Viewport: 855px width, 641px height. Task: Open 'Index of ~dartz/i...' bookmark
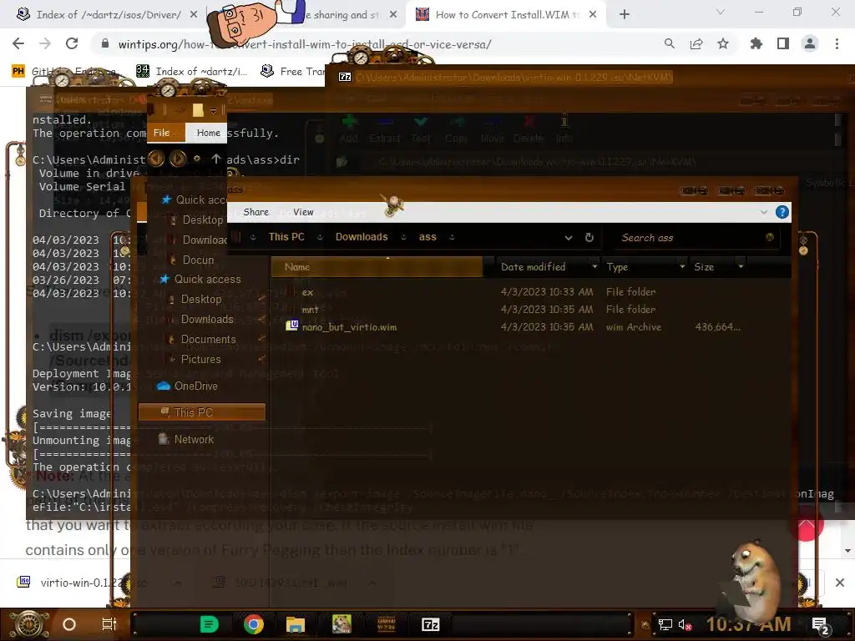pyautogui.click(x=191, y=72)
